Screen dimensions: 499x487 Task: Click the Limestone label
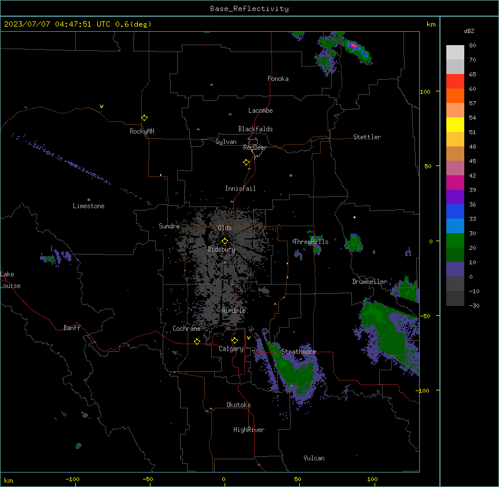pos(89,206)
